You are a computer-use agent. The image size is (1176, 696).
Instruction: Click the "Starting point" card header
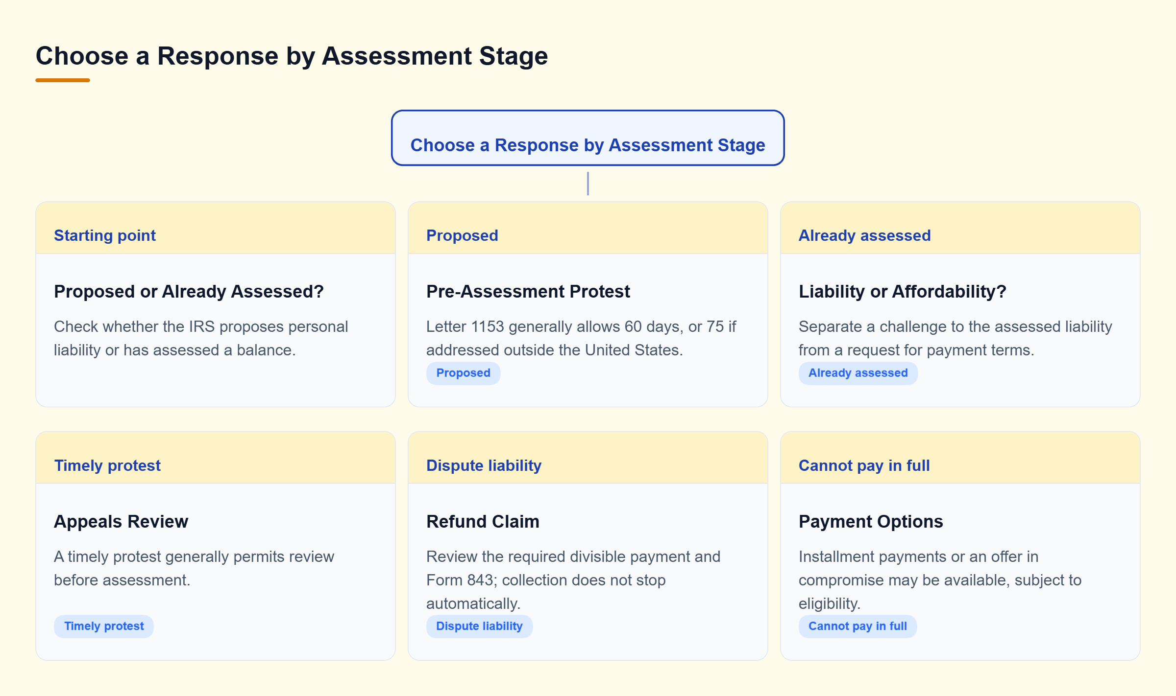click(216, 228)
